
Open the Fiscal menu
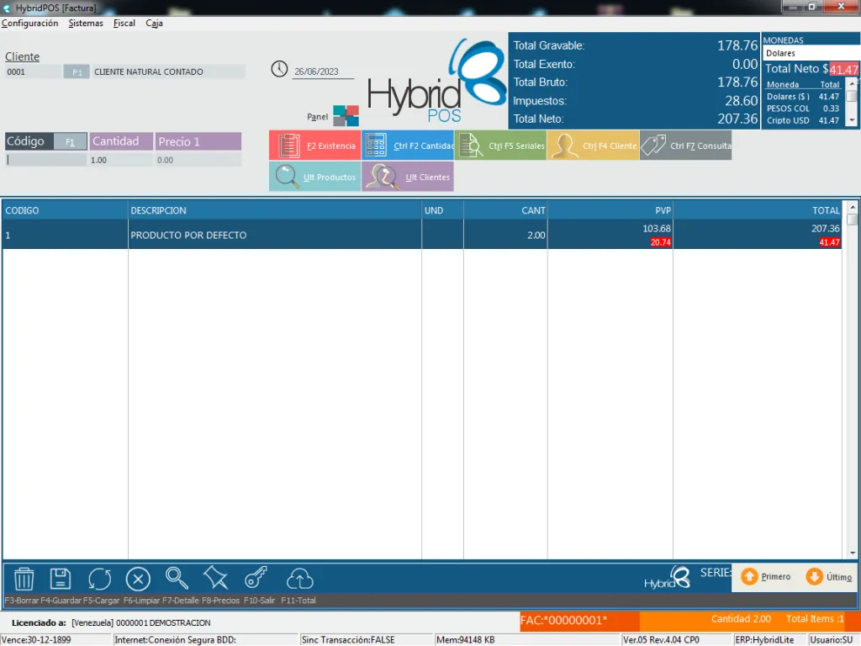click(124, 23)
